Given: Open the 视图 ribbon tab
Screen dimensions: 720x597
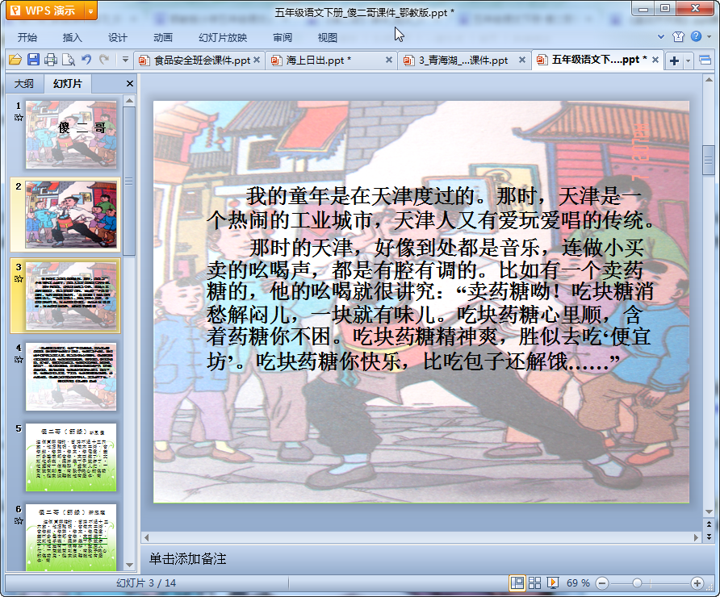Looking at the screenshot, I should click(328, 38).
